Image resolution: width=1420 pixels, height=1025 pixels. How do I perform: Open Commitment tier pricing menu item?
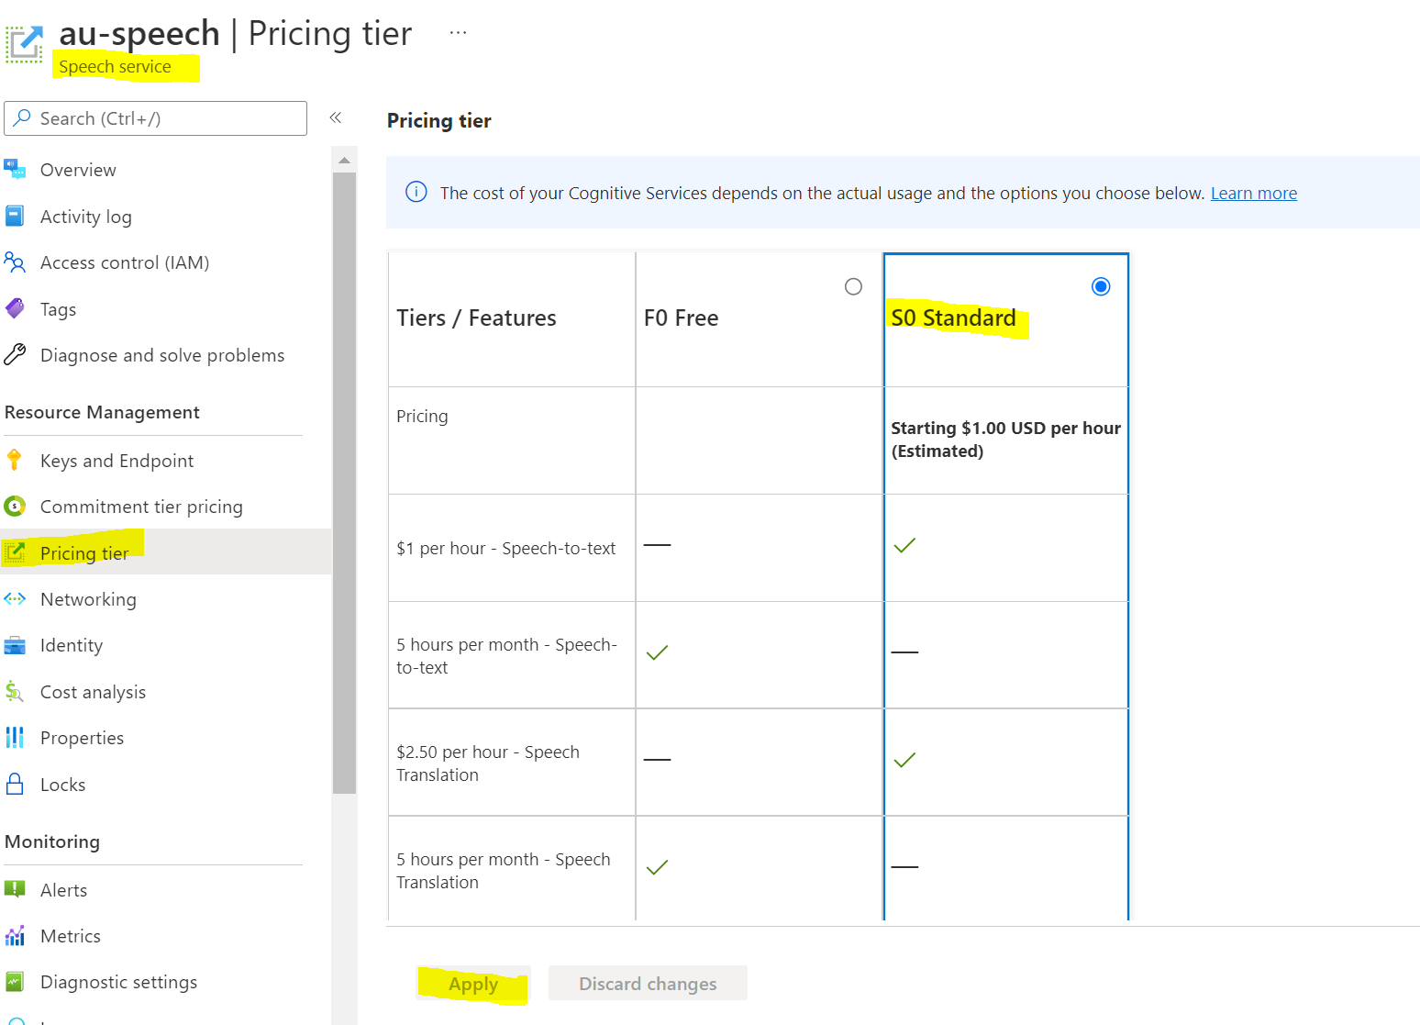click(x=141, y=506)
